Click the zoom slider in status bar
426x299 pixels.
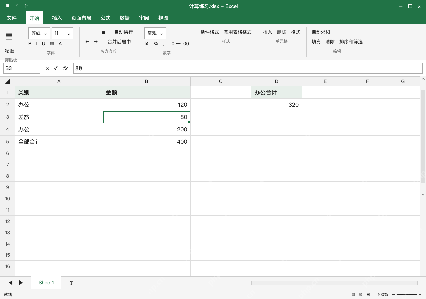407,294
